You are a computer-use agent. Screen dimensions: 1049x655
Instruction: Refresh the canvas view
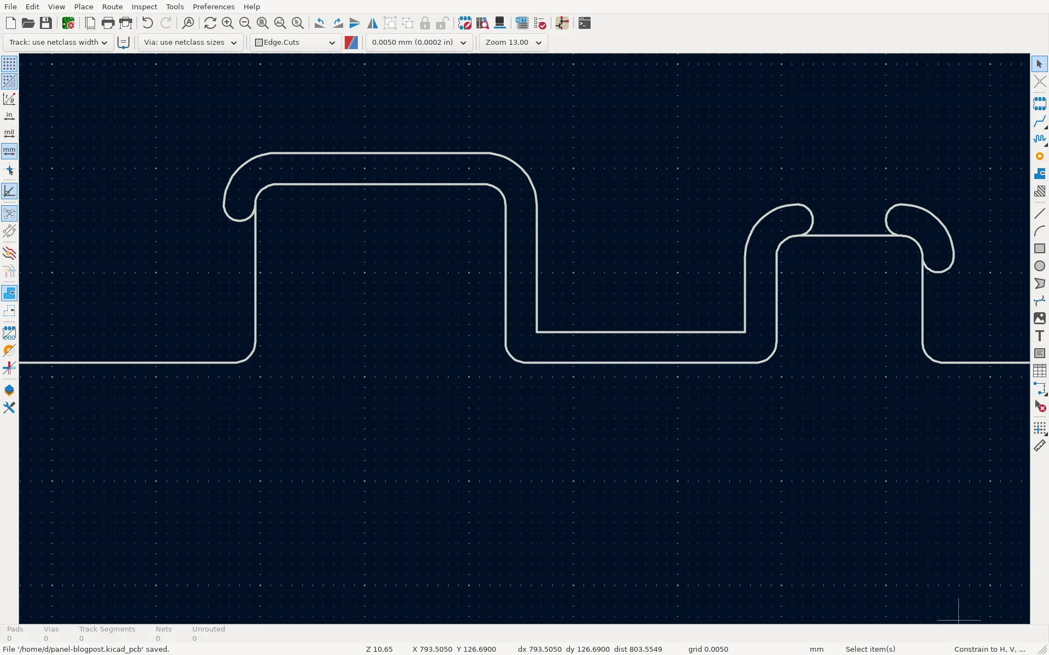click(210, 23)
